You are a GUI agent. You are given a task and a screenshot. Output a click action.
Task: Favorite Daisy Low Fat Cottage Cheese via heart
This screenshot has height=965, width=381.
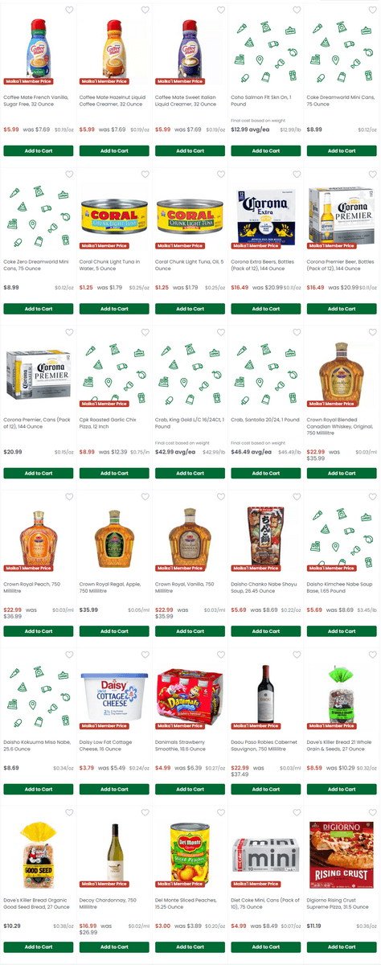pos(145,655)
